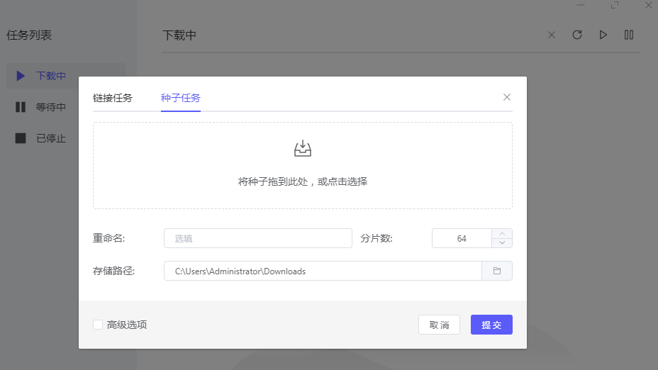Submit with the 提交 button

pos(491,325)
